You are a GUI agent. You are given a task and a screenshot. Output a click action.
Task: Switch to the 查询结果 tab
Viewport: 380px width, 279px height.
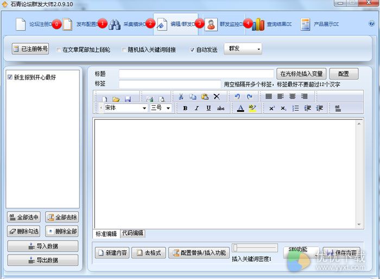click(271, 24)
